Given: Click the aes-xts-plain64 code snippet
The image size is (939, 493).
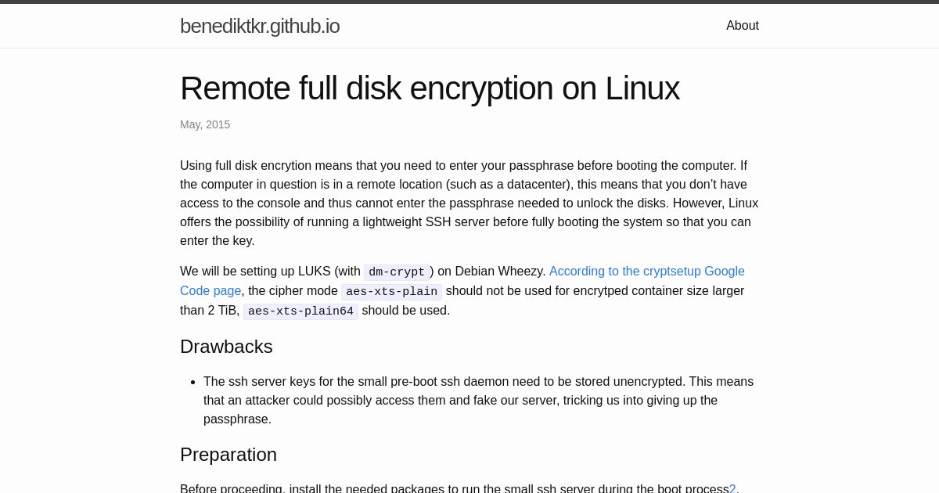Looking at the screenshot, I should pyautogui.click(x=300, y=311).
